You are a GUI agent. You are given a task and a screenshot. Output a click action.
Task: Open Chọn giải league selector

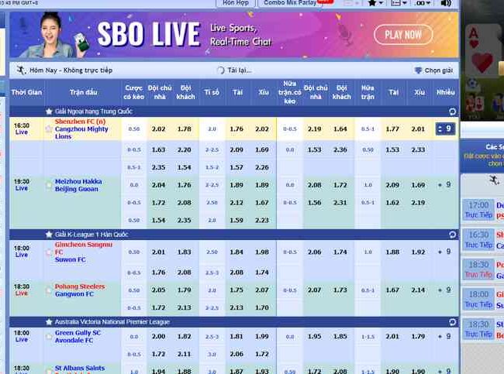pos(439,70)
